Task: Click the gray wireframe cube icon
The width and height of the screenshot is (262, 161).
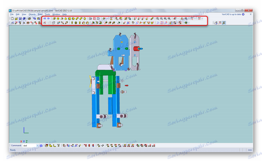Action: (x=50, y=23)
